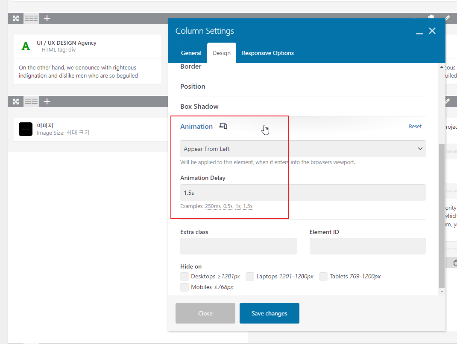Switch to the General tab

click(x=191, y=53)
